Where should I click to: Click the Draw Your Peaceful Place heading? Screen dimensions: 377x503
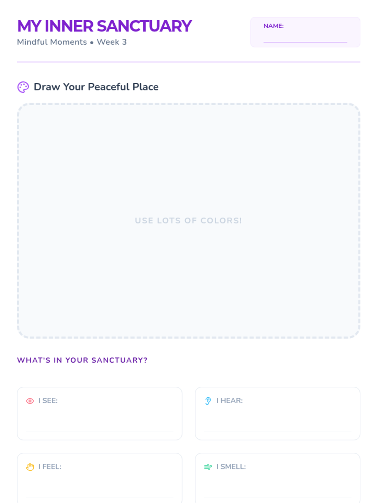[96, 87]
